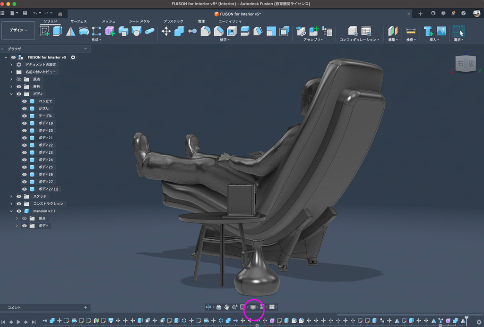Image resolution: width=484 pixels, height=327 pixels.
Task: Open the メッシュ tab
Action: tap(109, 21)
